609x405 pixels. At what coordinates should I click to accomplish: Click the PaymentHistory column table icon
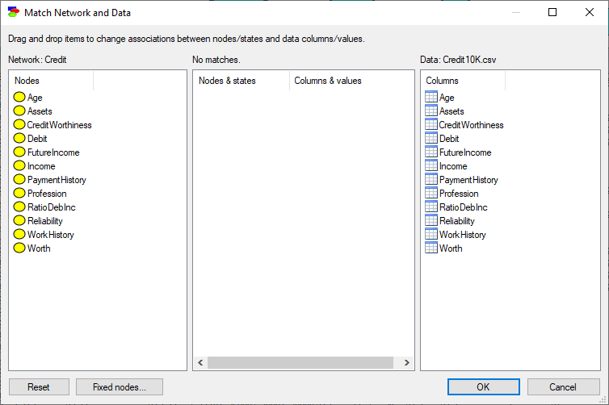[x=431, y=179]
